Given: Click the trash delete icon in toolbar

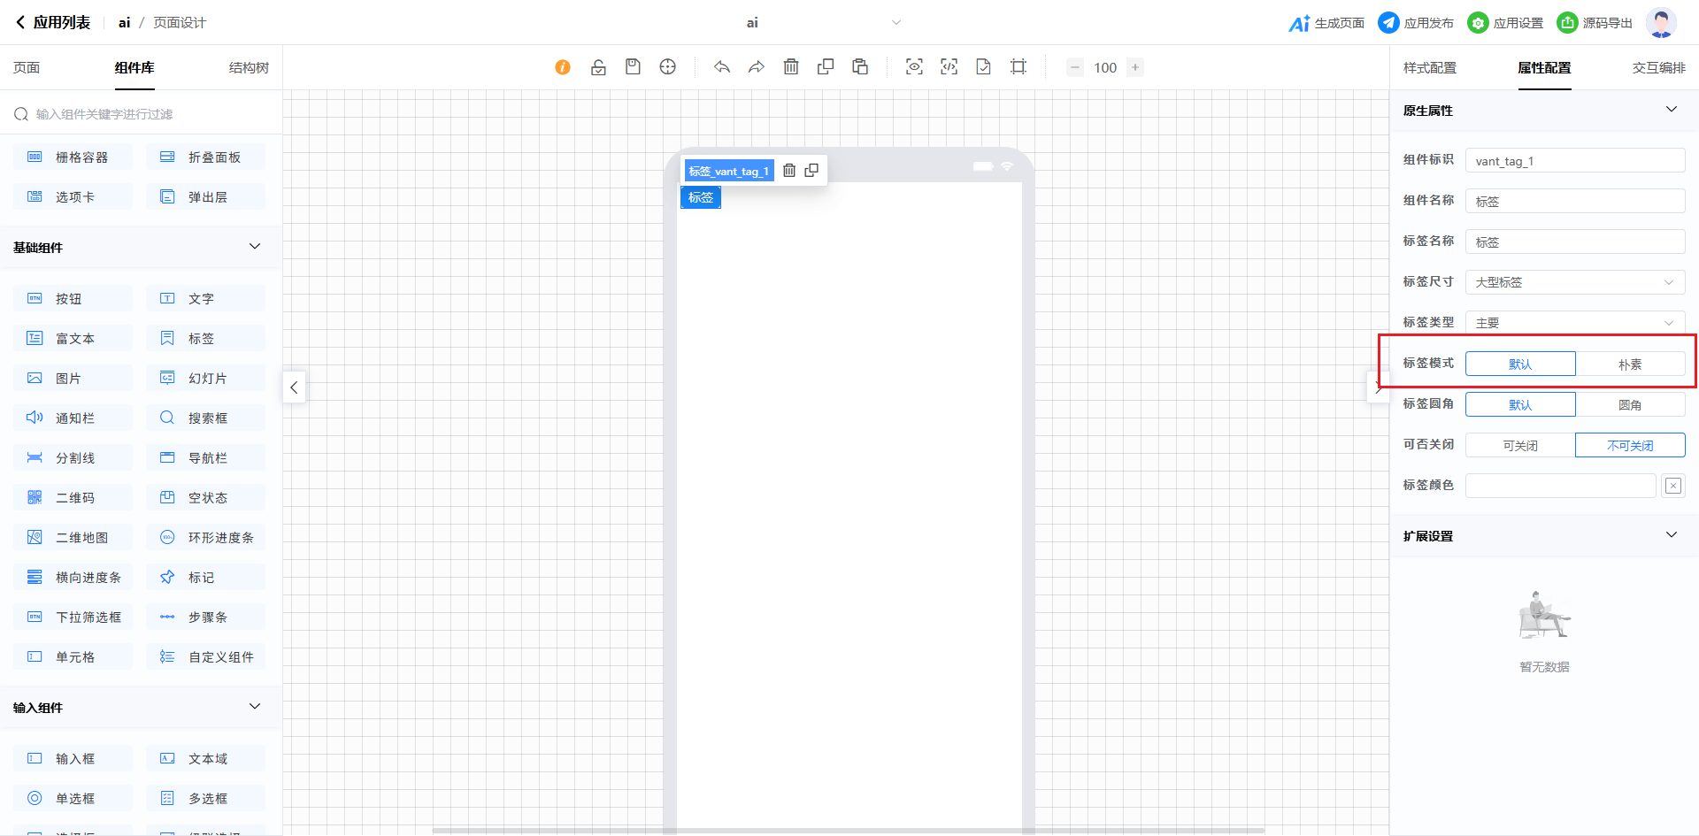Looking at the screenshot, I should pyautogui.click(x=791, y=67).
